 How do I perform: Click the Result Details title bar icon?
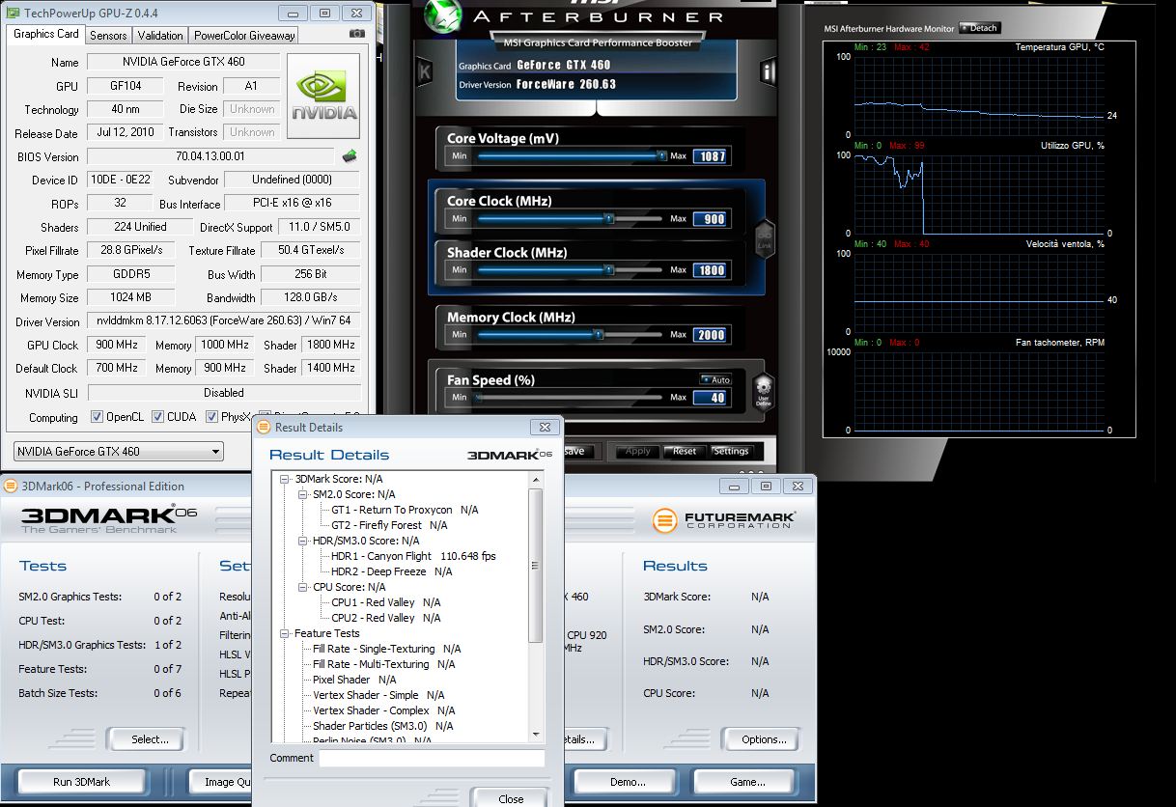pos(264,427)
